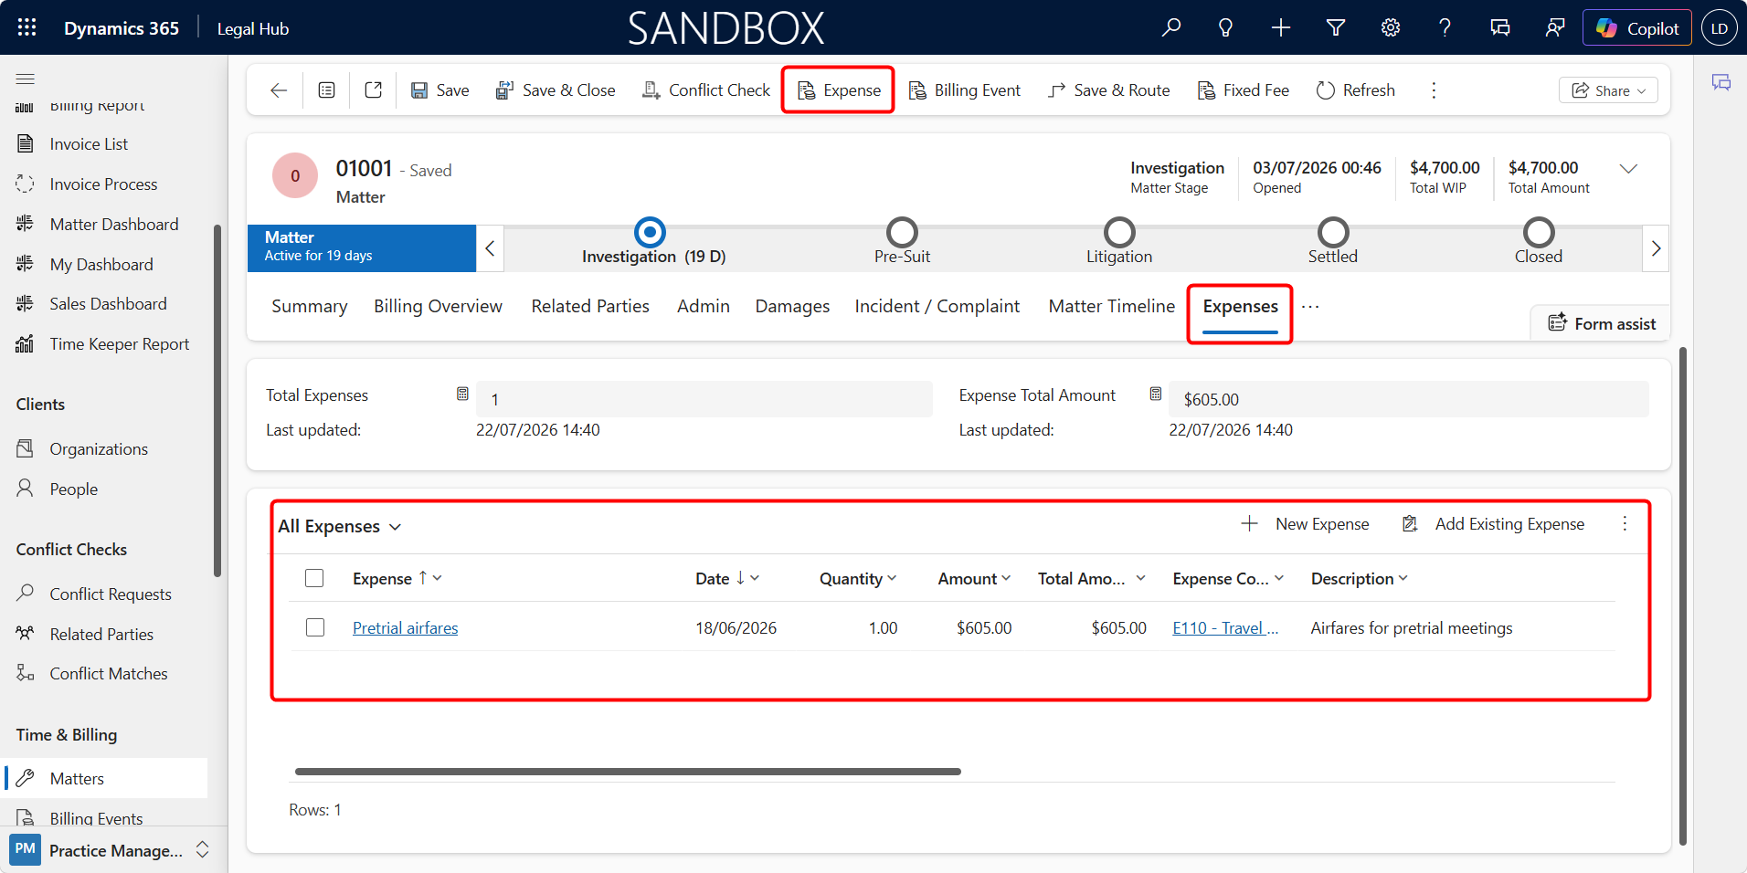
Task: Select the Litigation stage circle
Action: [x=1119, y=232]
